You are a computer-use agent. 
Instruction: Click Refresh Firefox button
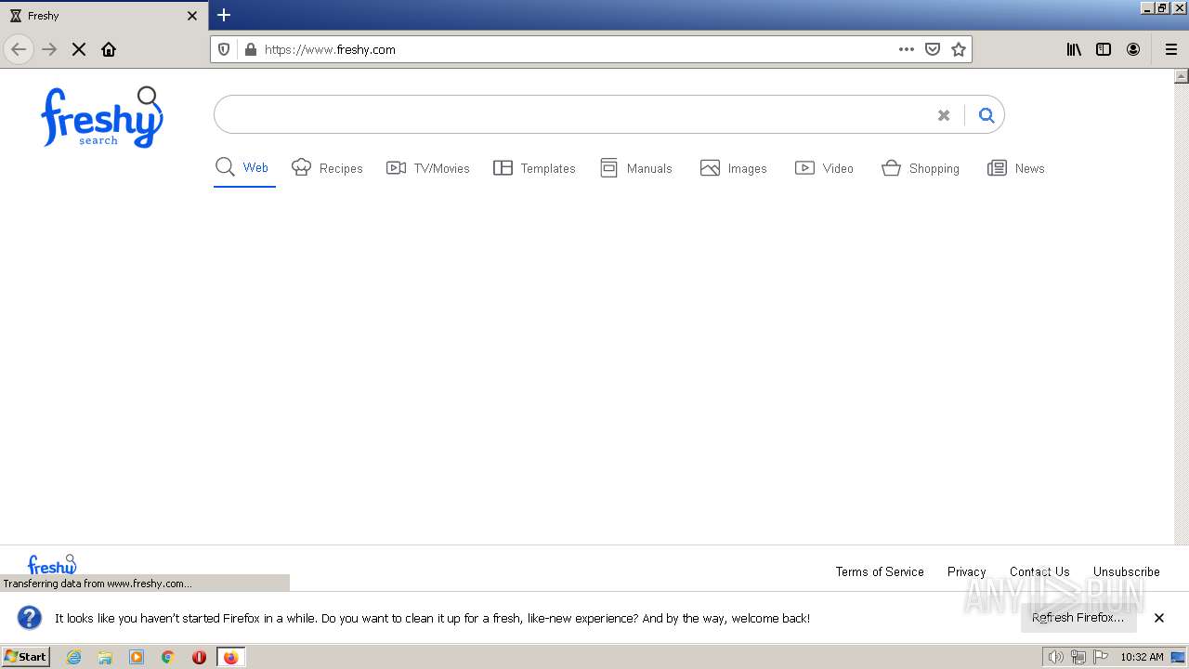1078,618
